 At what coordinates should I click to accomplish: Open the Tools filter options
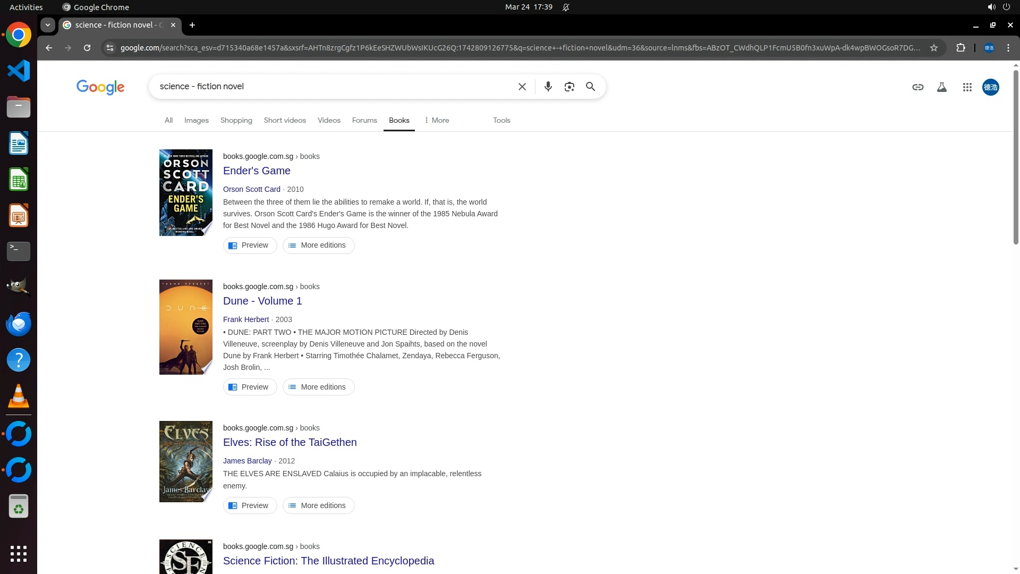coord(501,120)
